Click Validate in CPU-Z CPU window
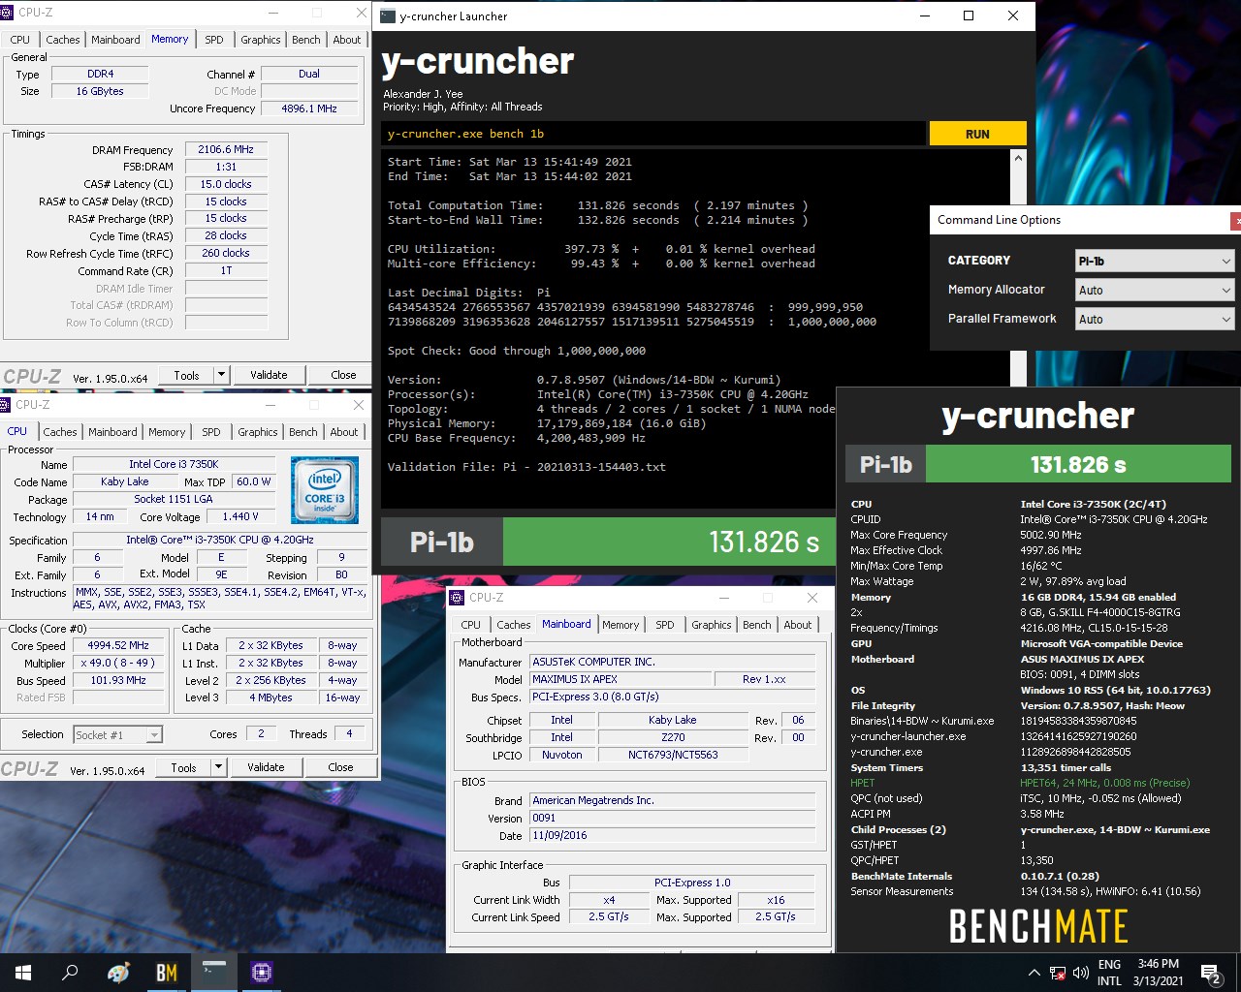The width and height of the screenshot is (1241, 992). tap(266, 767)
